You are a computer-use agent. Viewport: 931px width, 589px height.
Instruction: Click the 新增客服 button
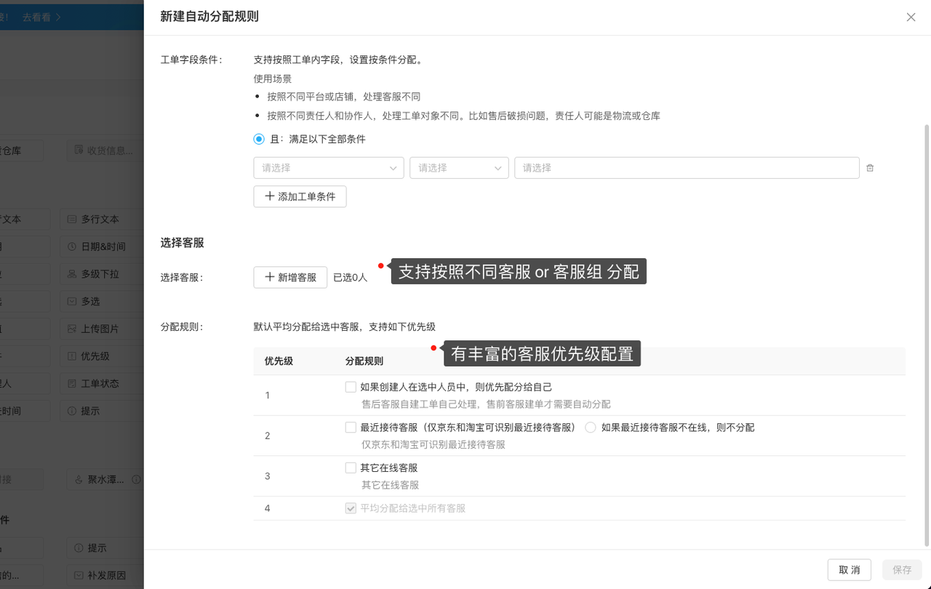tap(290, 277)
